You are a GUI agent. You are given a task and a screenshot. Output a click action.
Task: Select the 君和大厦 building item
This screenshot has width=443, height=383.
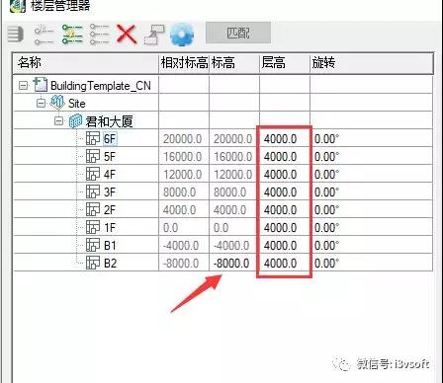(109, 121)
